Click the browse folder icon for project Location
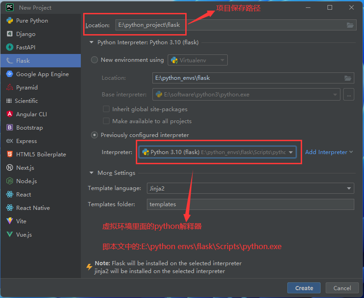This screenshot has width=364, height=298. point(350,25)
